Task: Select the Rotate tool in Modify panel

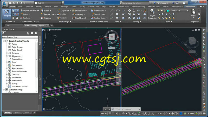Action: [134, 10]
